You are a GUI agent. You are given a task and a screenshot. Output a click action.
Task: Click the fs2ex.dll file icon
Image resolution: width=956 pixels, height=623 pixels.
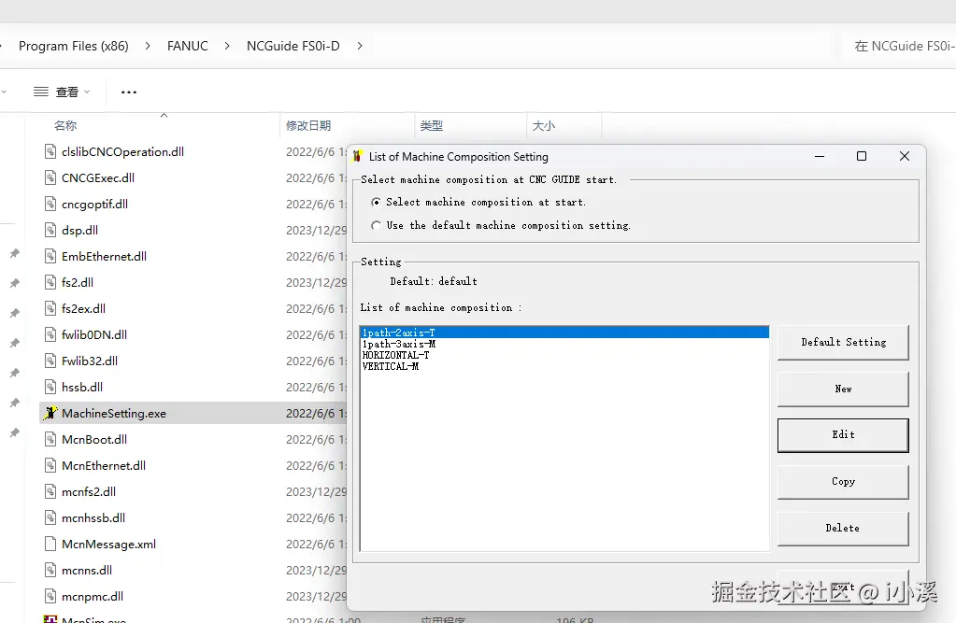coord(50,308)
